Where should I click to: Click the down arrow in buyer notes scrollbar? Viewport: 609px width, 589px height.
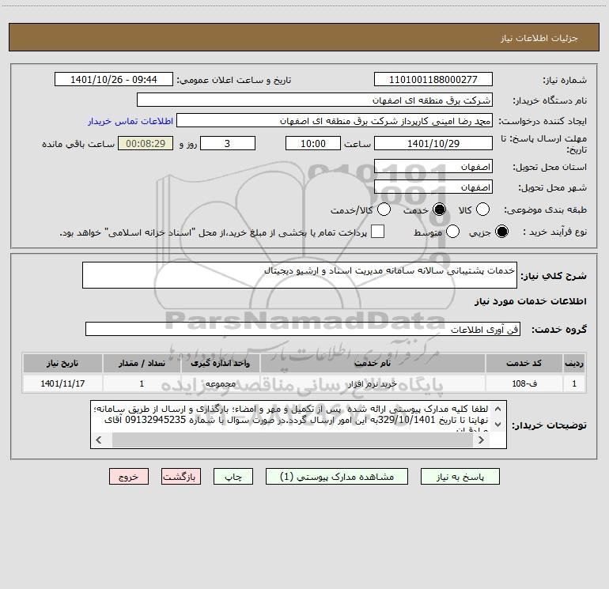(x=497, y=425)
